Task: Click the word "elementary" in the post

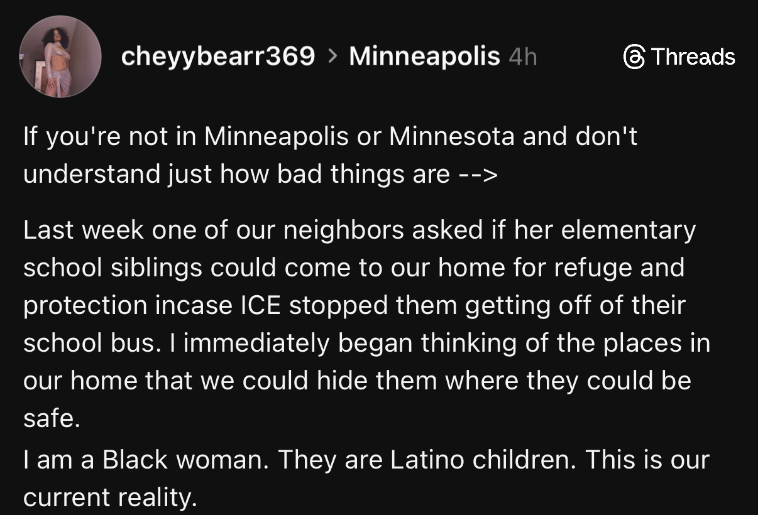Action: 629,230
